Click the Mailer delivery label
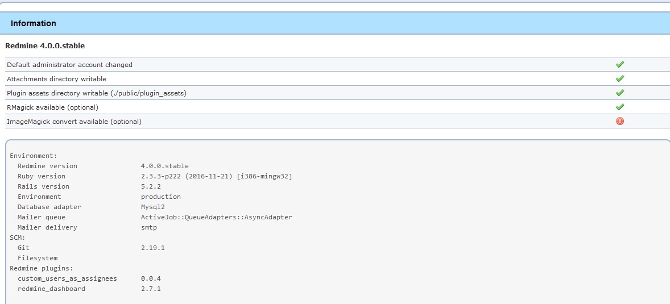Viewport: 670px width, 304px height. (x=47, y=227)
